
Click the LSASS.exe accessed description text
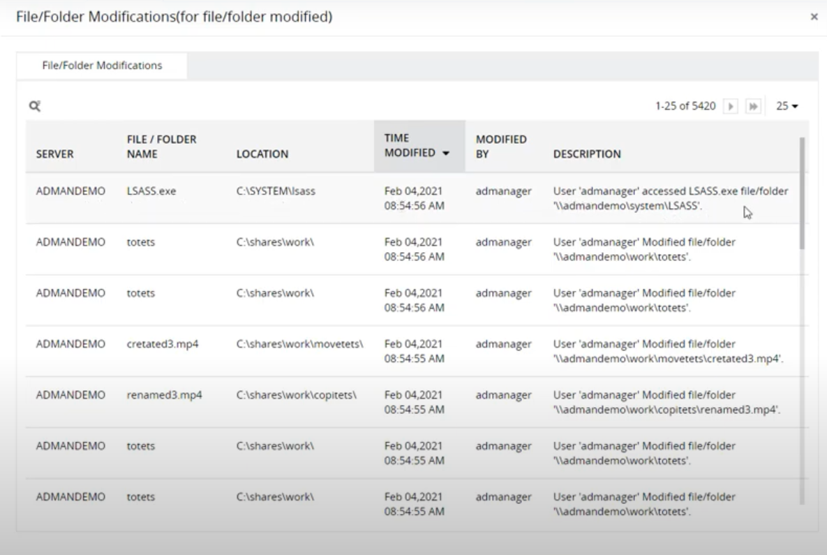click(671, 198)
